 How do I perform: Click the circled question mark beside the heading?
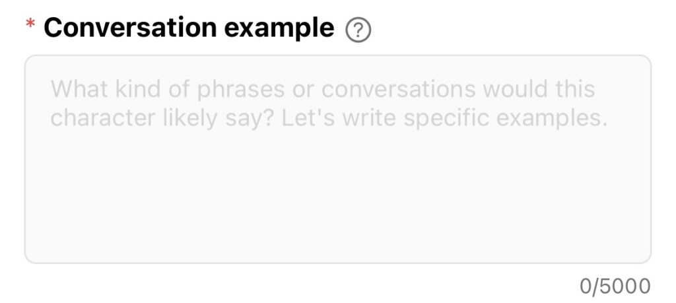coord(358,30)
